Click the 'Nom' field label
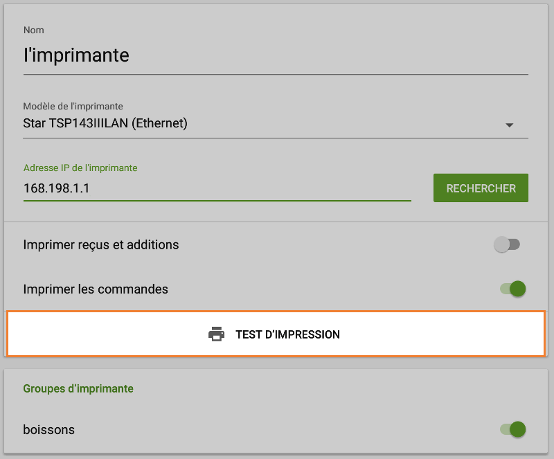 (33, 30)
